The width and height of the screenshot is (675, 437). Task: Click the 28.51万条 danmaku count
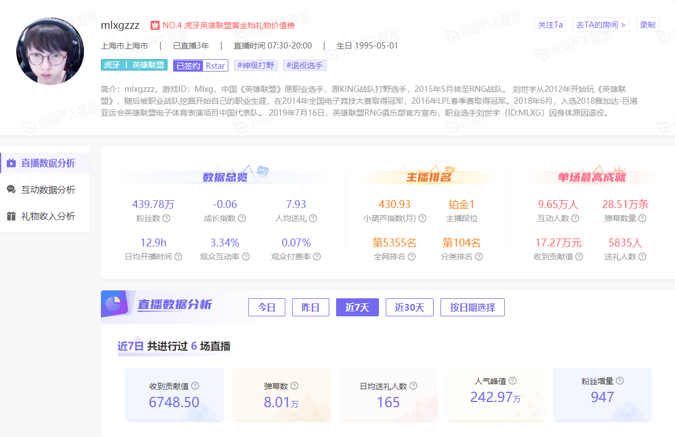coord(625,205)
